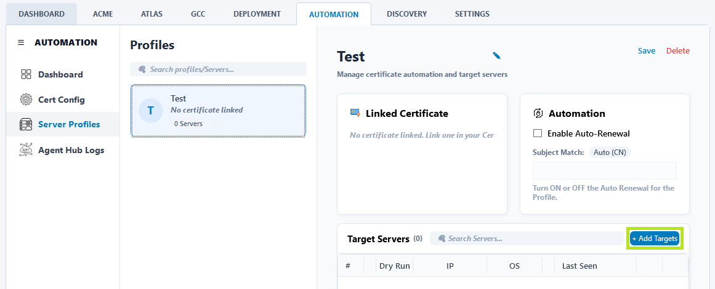Click search icon in Search Servers box
715x289 pixels.
click(x=442, y=238)
